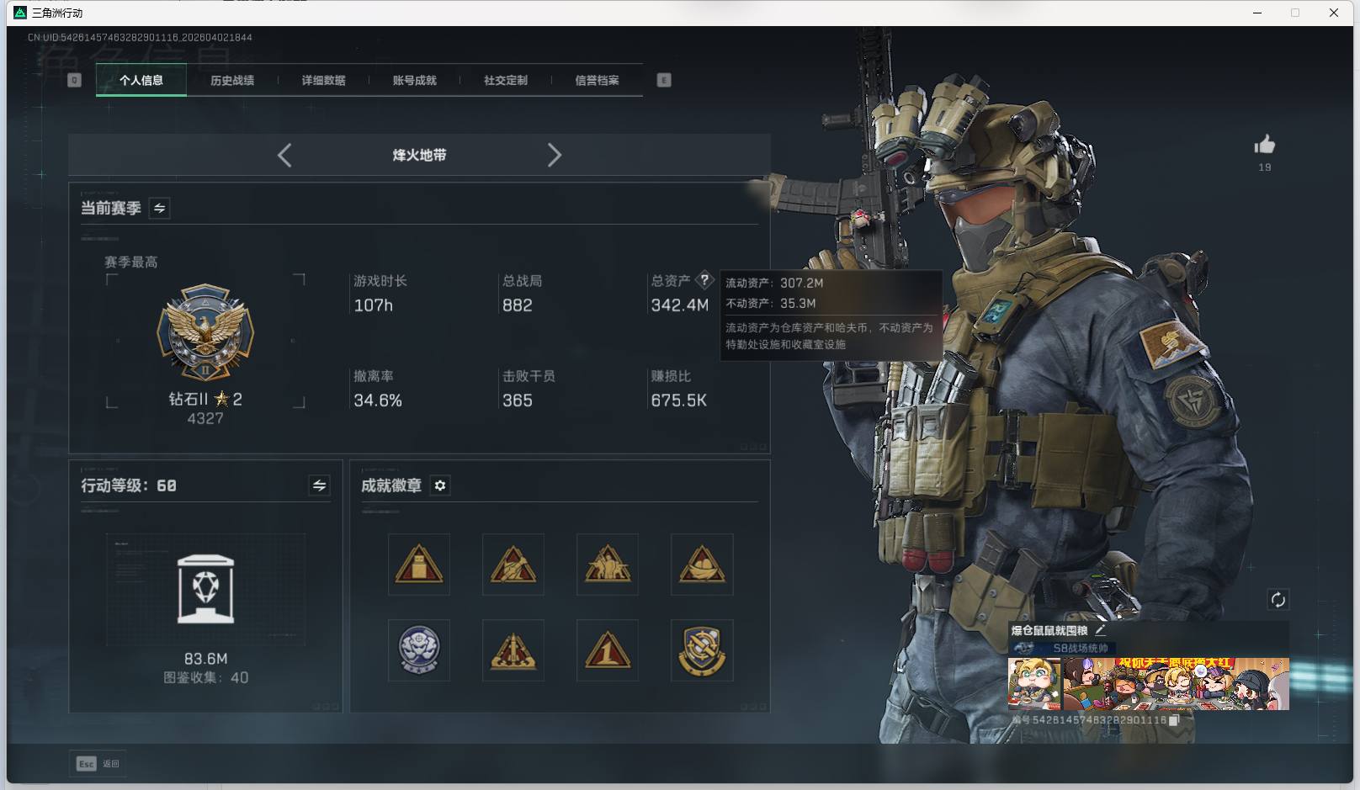Click the rank score 4327

(205, 418)
